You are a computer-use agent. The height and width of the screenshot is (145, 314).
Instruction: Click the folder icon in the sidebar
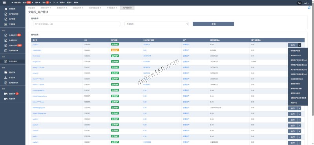[x=6, y=72]
